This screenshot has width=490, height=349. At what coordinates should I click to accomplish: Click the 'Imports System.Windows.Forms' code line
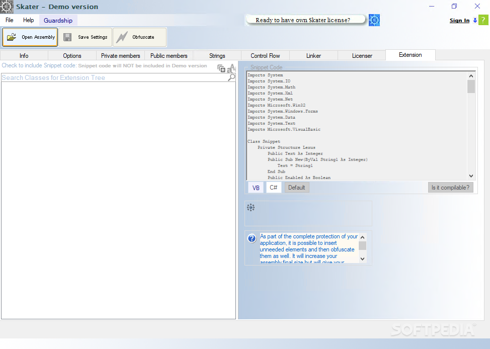pos(283,111)
